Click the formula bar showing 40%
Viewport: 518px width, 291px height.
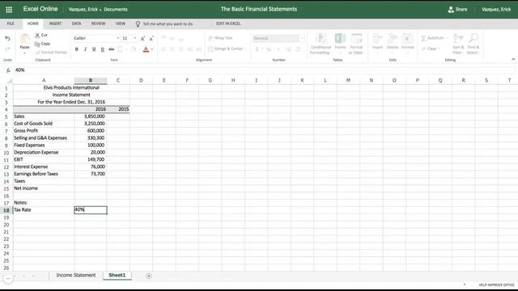click(265, 70)
